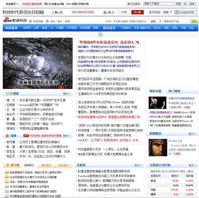Click the 排行榜 pencil icon
This screenshot has width=199, height=198.
pyautogui.click(x=8, y=165)
